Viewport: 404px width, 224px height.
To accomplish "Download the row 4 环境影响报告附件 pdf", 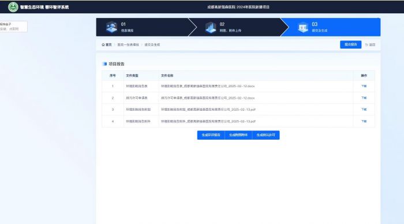I will tap(364, 121).
